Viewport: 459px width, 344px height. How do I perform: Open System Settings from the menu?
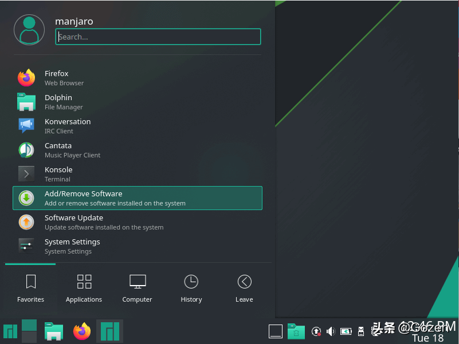pos(138,246)
